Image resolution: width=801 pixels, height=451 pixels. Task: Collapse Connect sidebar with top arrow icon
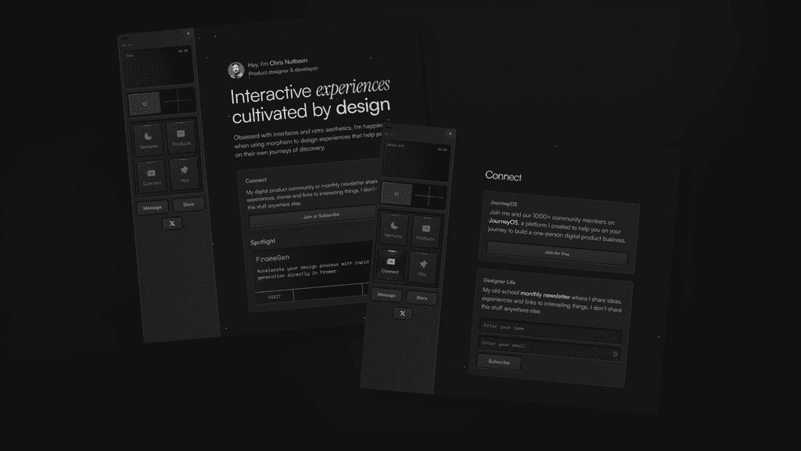coord(450,133)
